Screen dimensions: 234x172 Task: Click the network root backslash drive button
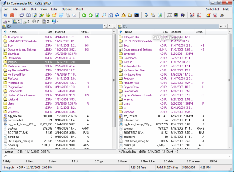(x=55, y=22)
